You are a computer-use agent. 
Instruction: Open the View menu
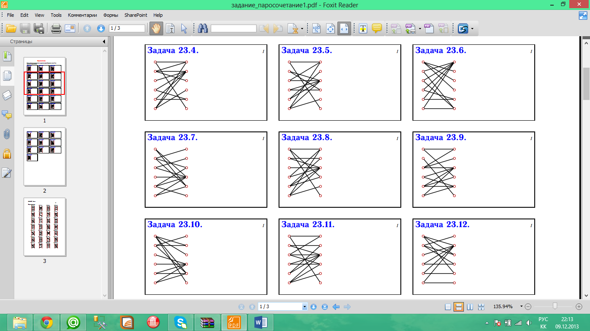[39, 15]
